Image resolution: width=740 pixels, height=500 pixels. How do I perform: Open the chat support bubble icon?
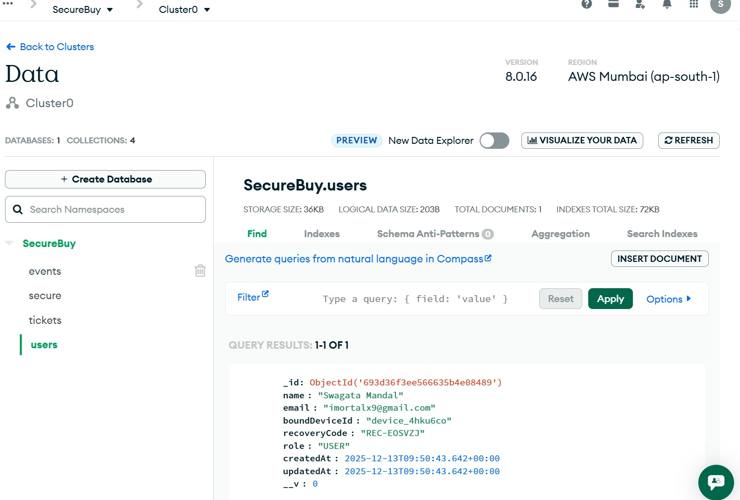(x=716, y=482)
